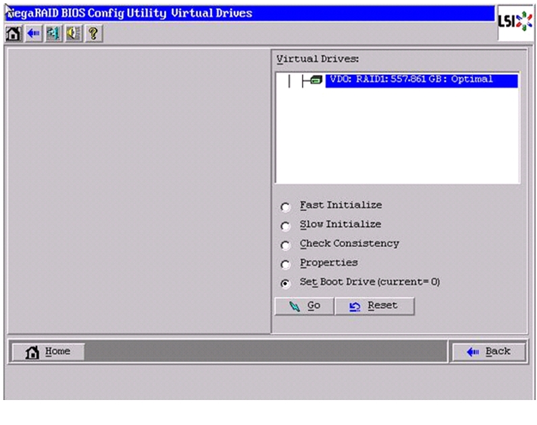Viewport: 537px width, 425px height.
Task: Click the Home button in the bottom bar
Action: [48, 351]
